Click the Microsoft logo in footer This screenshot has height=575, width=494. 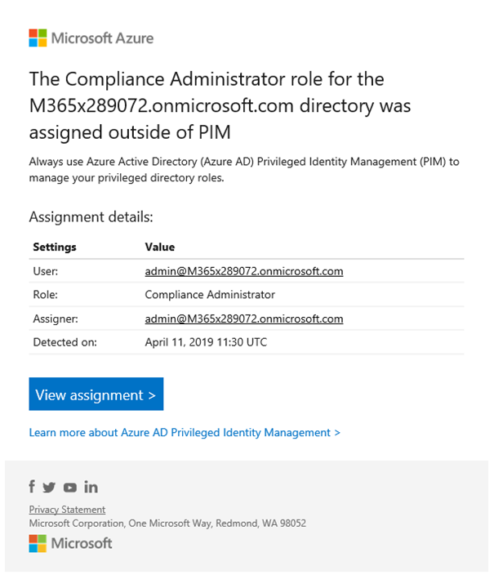tap(70, 543)
